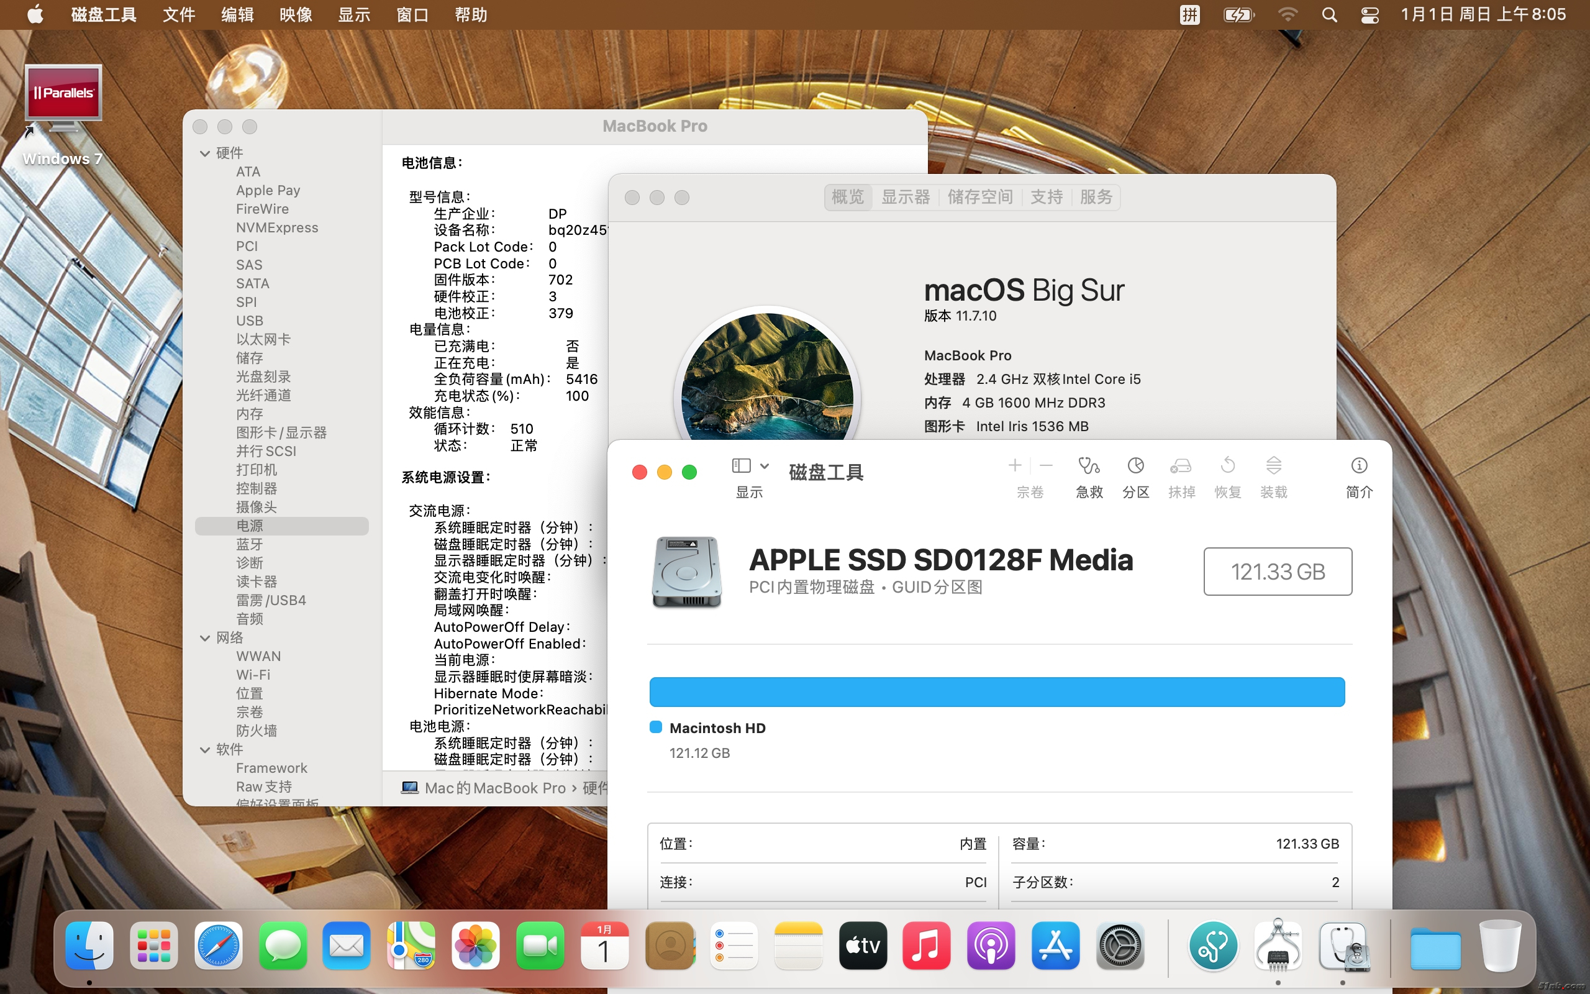Open Finder from the Dock
Image resolution: width=1590 pixels, height=994 pixels.
tap(89, 946)
